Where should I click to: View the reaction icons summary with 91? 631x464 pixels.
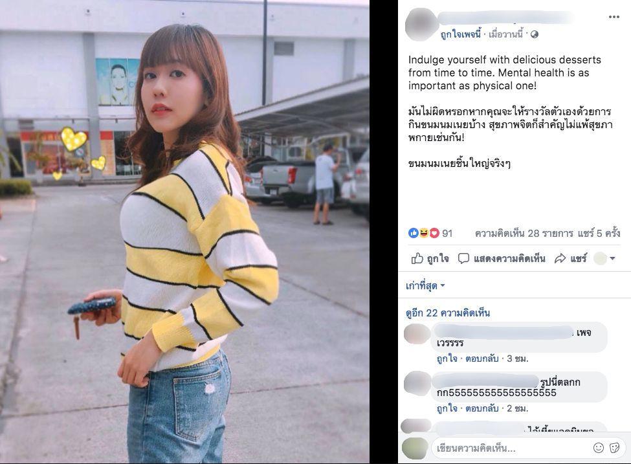click(430, 233)
